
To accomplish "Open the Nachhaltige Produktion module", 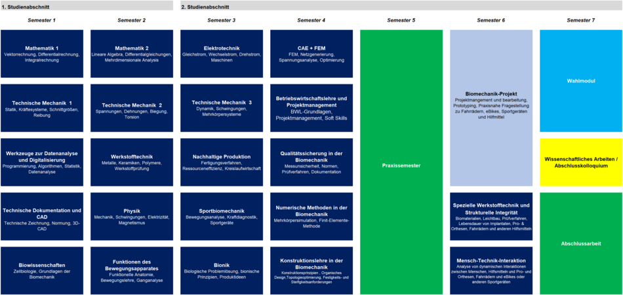I will point(221,162).
